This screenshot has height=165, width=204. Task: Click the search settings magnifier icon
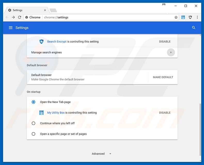tap(194, 28)
